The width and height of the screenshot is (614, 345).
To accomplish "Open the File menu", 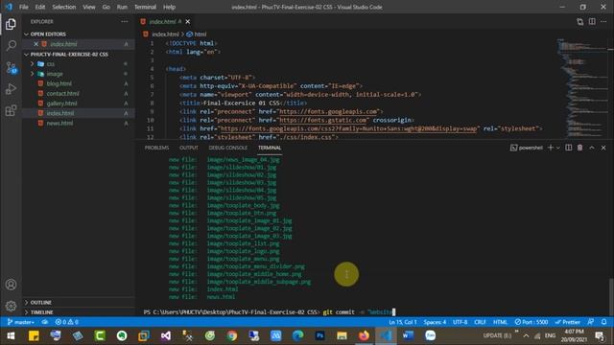I will coord(23,7).
